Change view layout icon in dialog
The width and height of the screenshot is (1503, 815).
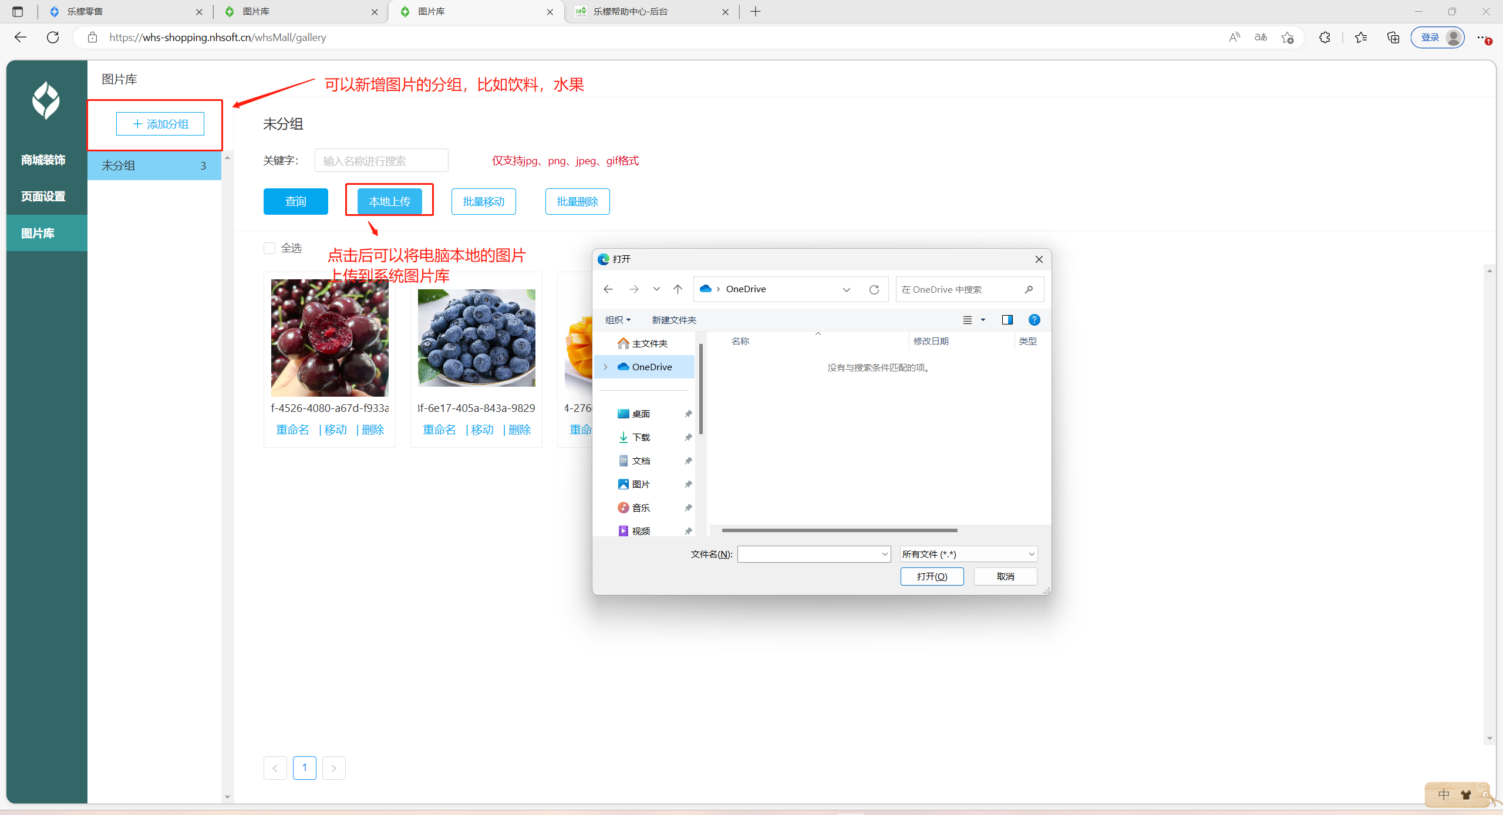(968, 320)
